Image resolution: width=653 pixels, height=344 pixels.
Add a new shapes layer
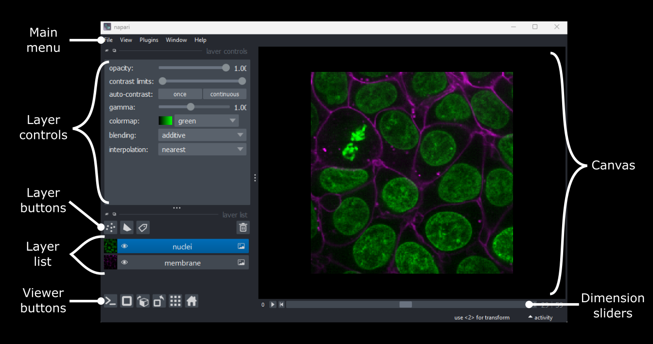click(x=127, y=227)
